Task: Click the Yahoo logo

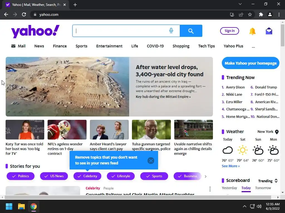Action: coord(35,31)
